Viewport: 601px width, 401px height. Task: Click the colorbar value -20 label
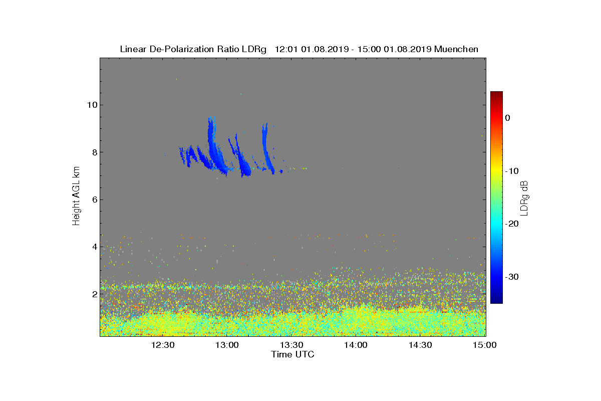pyautogui.click(x=511, y=224)
